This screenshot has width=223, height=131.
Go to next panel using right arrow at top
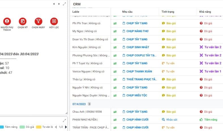pyautogui.click(x=59, y=4)
